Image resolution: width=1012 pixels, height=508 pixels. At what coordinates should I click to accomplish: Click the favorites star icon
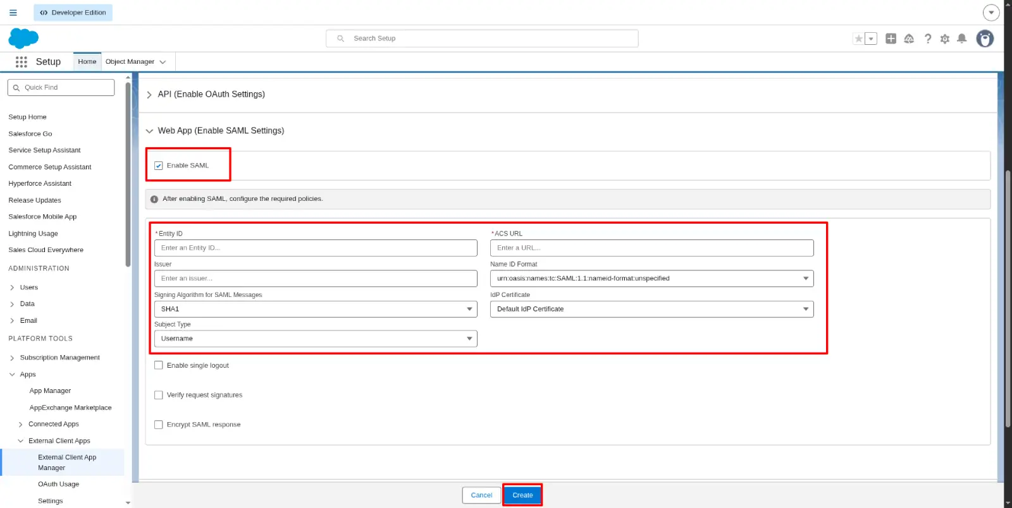click(858, 39)
